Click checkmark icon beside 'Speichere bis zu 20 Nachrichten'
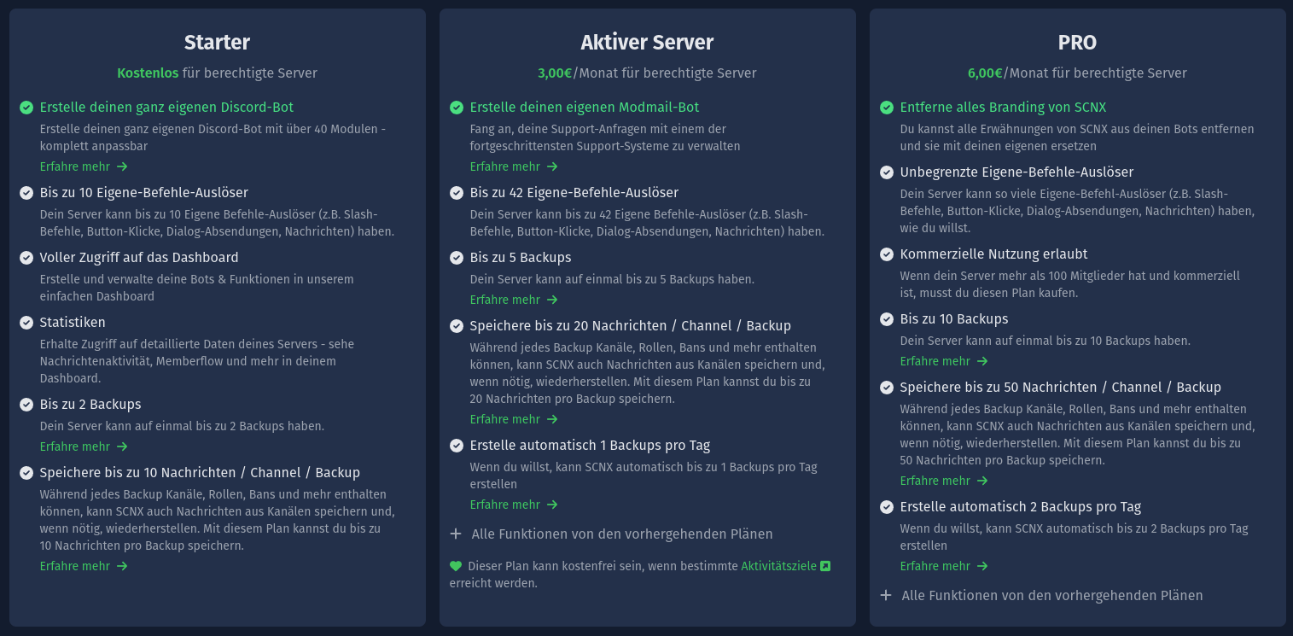Viewport: 1293px width, 636px height. (457, 326)
